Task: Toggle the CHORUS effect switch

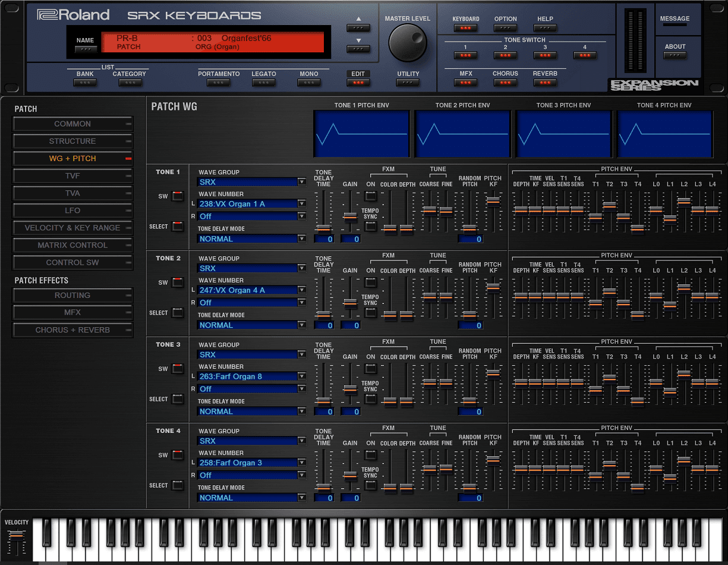Action: coord(505,83)
